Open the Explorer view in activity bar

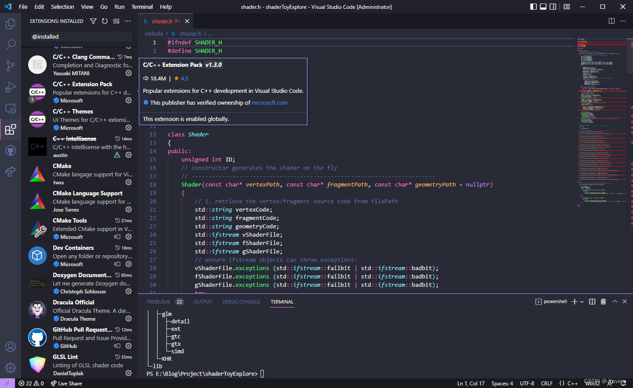[11, 23]
